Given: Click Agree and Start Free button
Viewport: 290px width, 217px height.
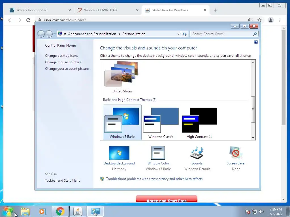Looking at the screenshot, I should (x=167, y=199).
